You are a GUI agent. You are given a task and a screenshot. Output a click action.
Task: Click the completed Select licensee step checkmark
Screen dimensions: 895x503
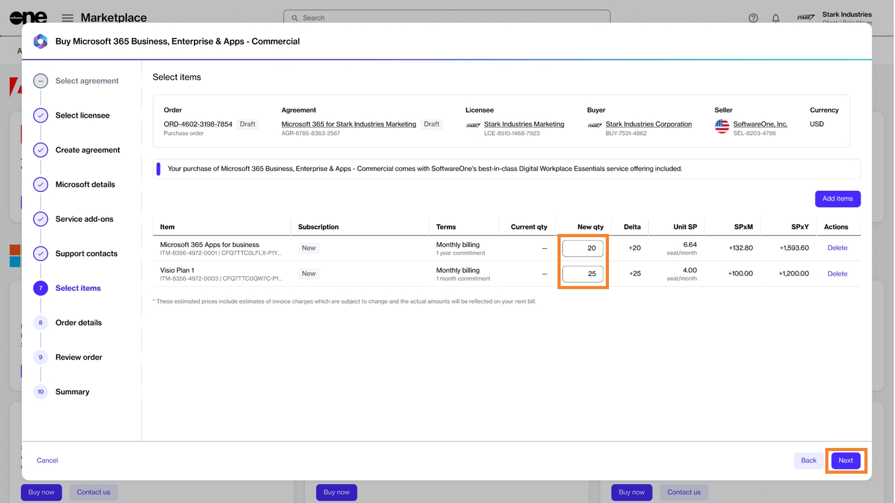(41, 116)
